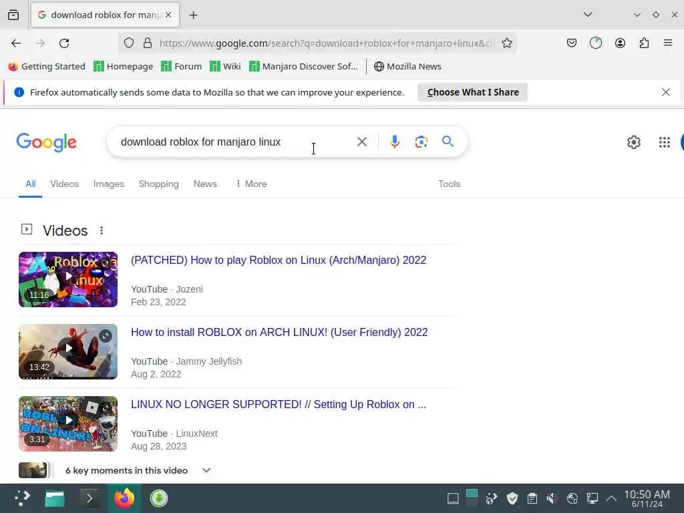Clear the Google search box text
Screen dimensions: 684x513
pos(362,142)
